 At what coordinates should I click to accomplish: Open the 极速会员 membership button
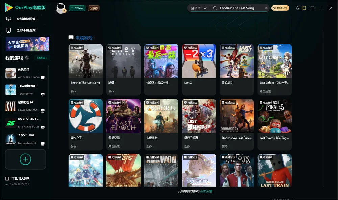click(x=280, y=8)
